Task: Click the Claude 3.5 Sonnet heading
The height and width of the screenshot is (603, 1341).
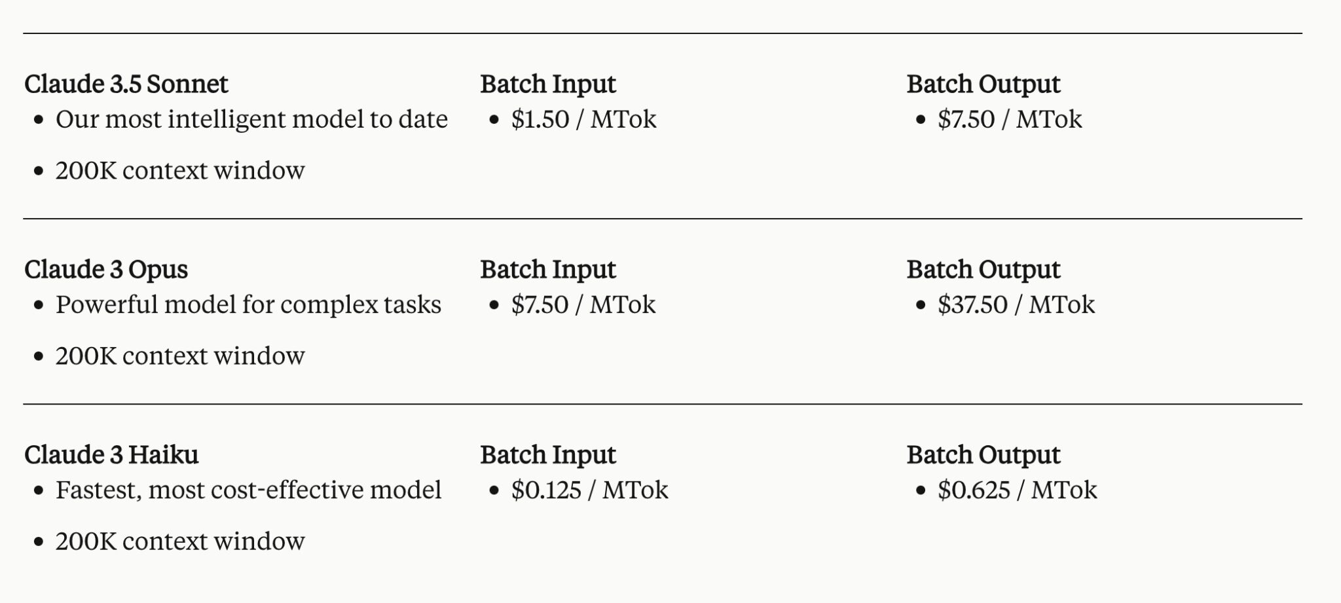Action: [x=126, y=84]
